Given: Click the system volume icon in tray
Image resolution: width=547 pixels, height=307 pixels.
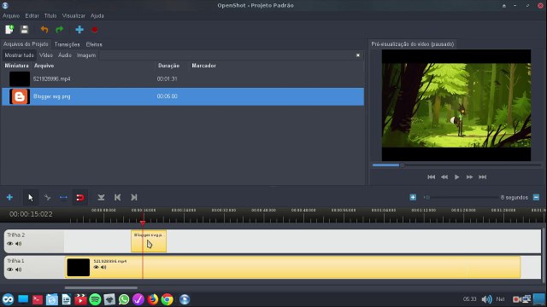Looking at the screenshot, I should pos(486,299).
